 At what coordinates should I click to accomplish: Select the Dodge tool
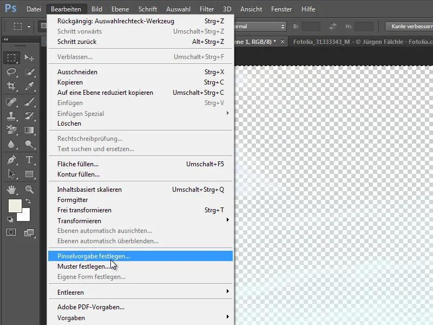(29, 144)
